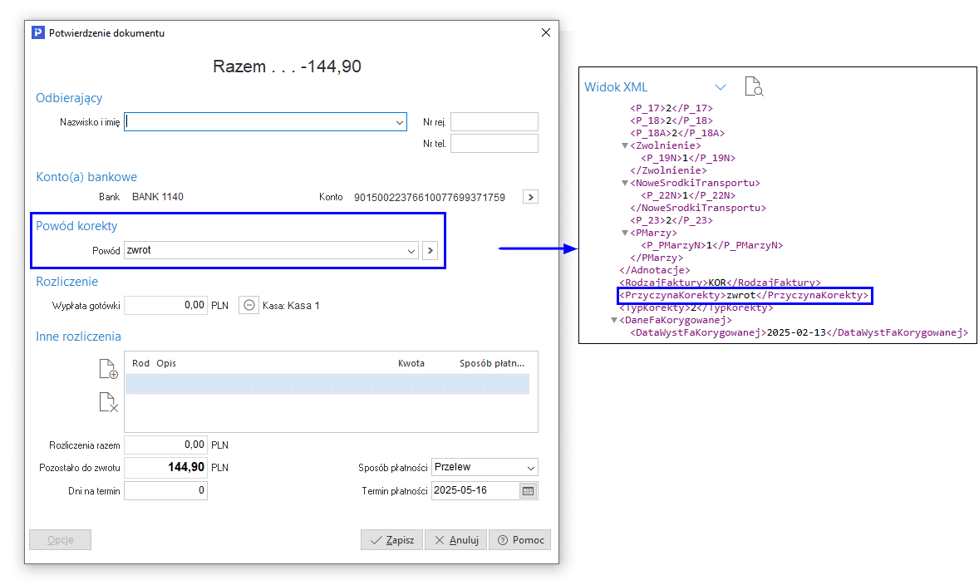979x585 pixels.
Task: Click the P_22N XML line
Action: tap(688, 195)
